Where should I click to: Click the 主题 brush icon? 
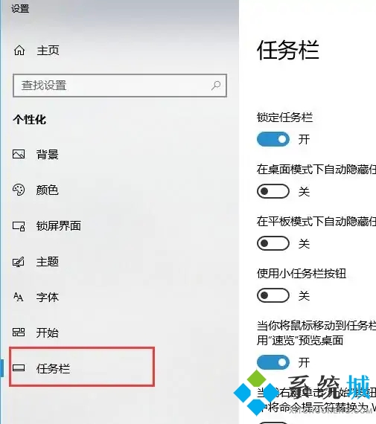(x=19, y=262)
